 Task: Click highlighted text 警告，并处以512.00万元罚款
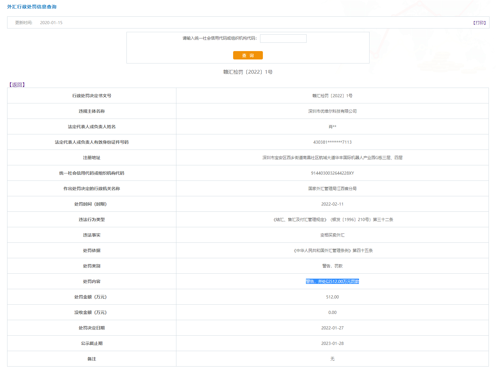[332, 281]
